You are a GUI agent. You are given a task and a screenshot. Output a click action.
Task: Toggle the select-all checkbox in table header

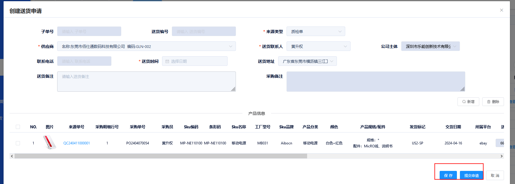pyautogui.click(x=18, y=127)
